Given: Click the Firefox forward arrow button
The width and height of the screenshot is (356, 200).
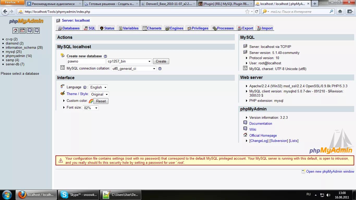Looking at the screenshot, I should pyautogui.click(x=11, y=11).
